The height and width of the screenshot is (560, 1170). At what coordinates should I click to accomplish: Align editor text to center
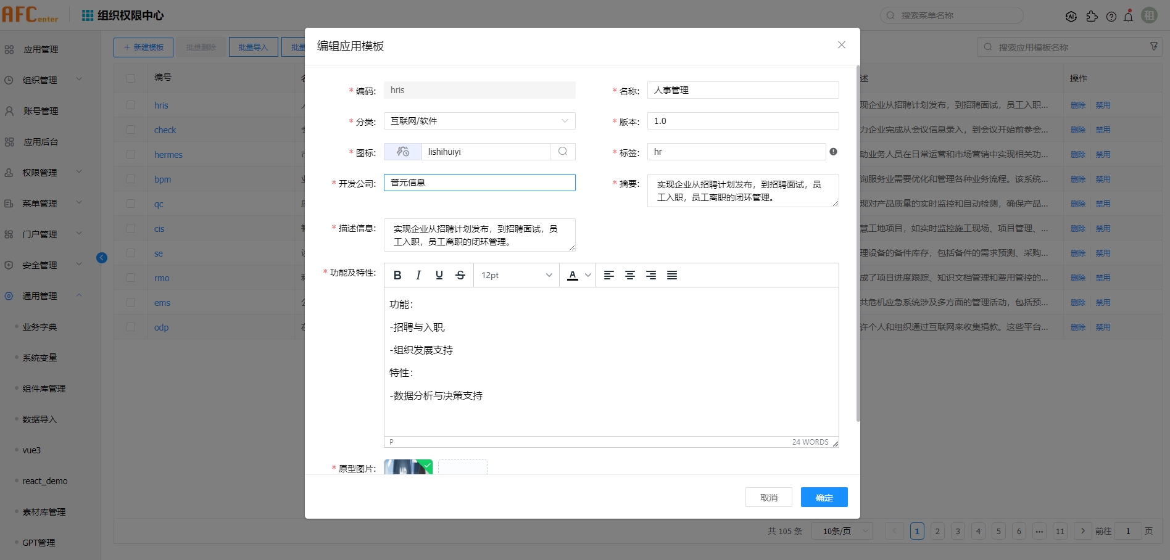click(x=630, y=275)
